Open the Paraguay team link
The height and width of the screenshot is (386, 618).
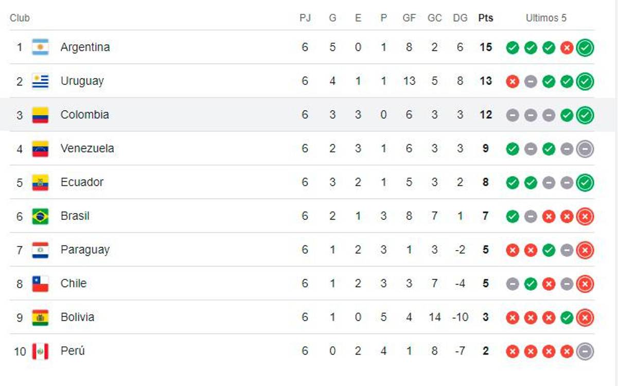85,250
